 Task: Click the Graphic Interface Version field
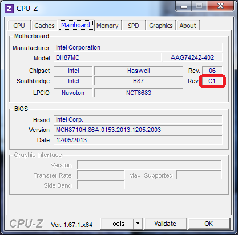pyautogui.click(x=150, y=165)
